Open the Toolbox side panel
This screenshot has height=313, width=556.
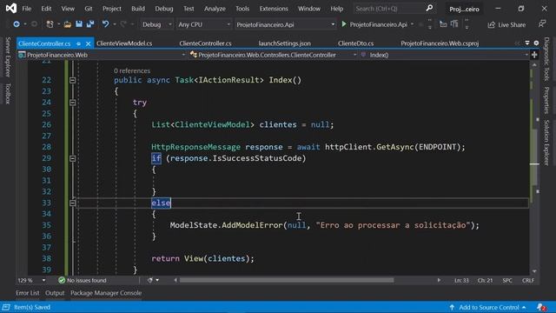pos(8,94)
